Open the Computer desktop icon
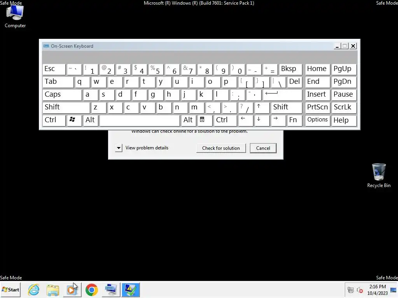 [15, 16]
